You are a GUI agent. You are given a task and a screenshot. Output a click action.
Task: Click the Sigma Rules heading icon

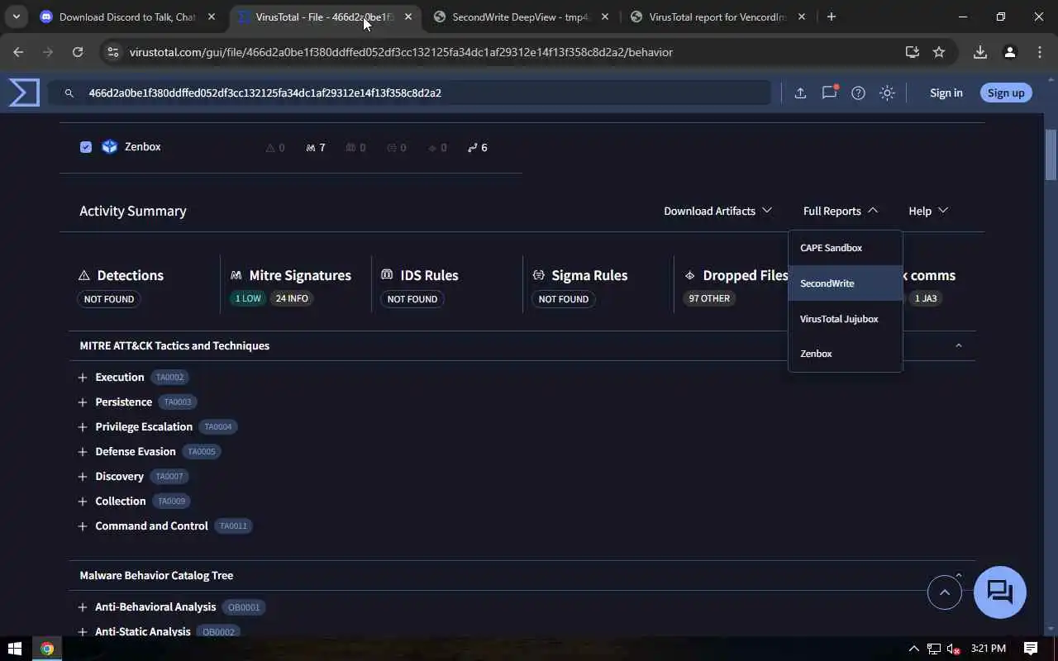(538, 275)
